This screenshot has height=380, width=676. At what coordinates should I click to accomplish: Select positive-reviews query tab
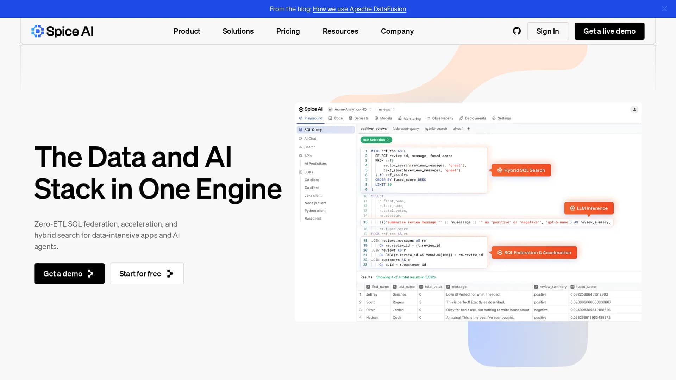click(x=373, y=129)
